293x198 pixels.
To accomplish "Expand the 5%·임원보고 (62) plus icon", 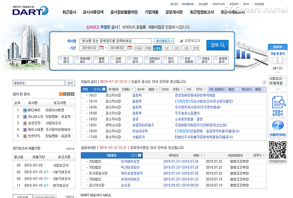I will point(237,89).
